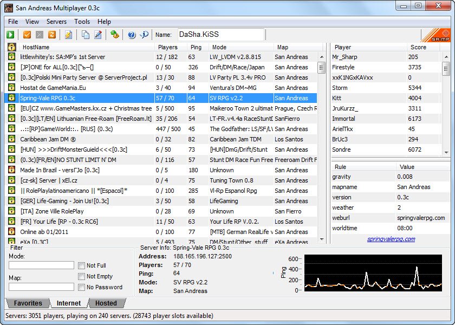
Task: Enable the Not Empty filter checkbox
Action: tap(82, 276)
